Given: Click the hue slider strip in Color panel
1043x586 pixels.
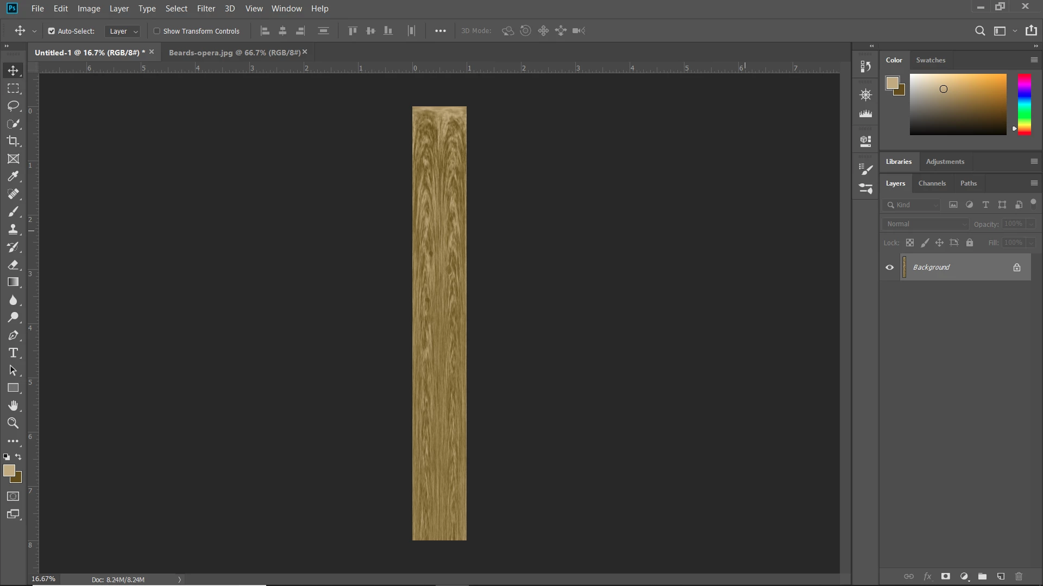Looking at the screenshot, I should [1024, 104].
